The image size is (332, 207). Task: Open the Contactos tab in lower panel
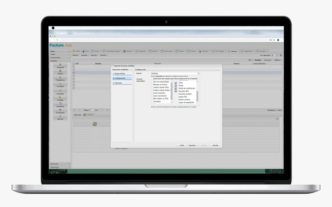[88, 115]
